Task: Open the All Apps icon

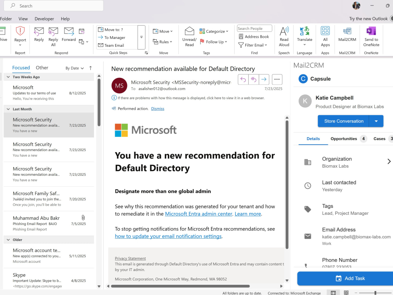Action: pyautogui.click(x=325, y=31)
